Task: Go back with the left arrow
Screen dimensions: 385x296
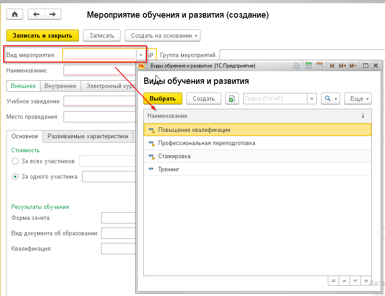Action: [36, 15]
